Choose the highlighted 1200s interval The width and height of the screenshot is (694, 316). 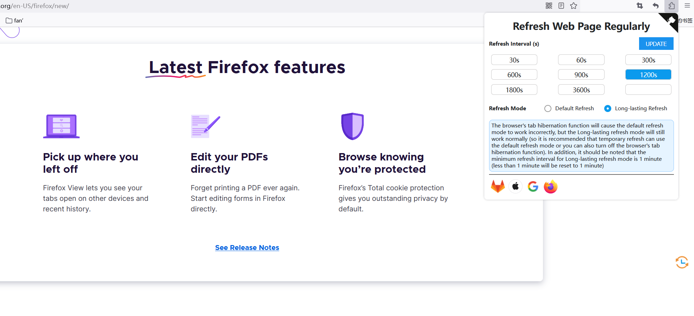pos(648,75)
